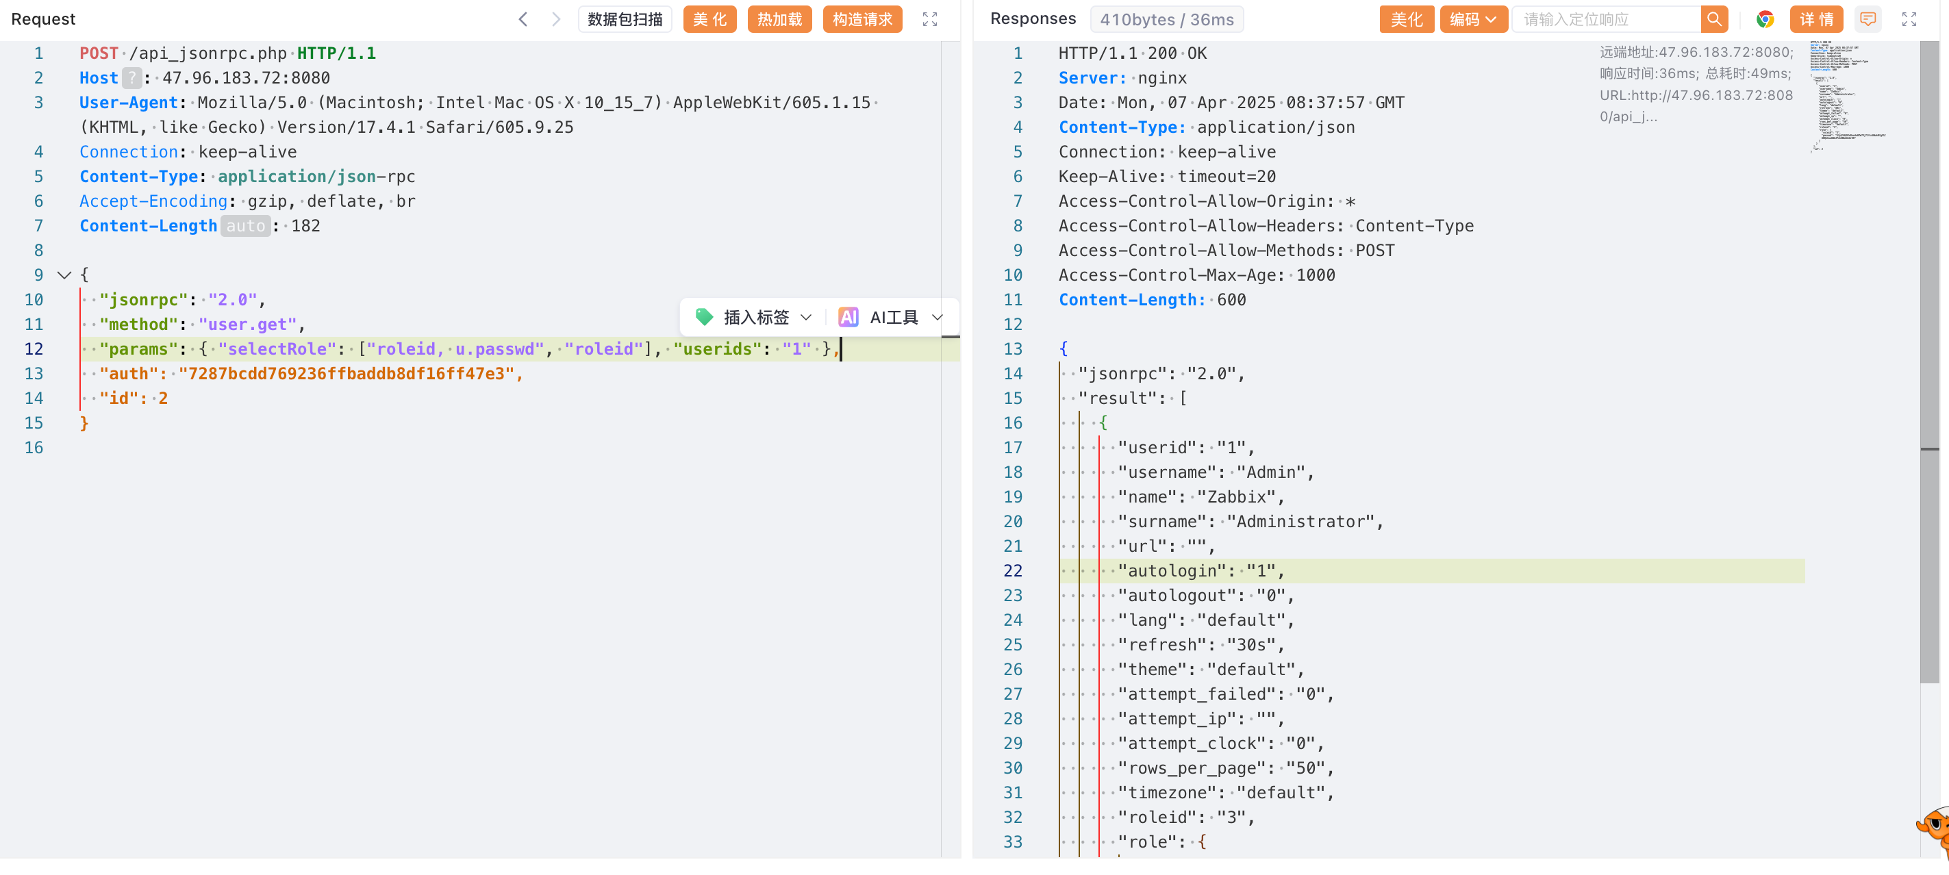This screenshot has height=875, width=1949.
Task: Open the AI工具 dropdown chevron
Action: point(938,317)
